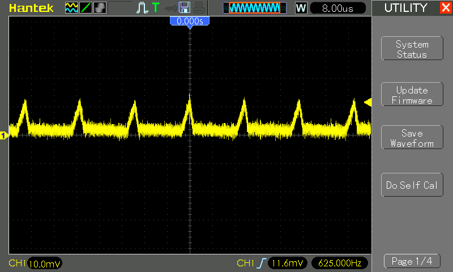Viewport: 453px width, 272px height.
Task: Click the printer icon
Action: [198, 8]
